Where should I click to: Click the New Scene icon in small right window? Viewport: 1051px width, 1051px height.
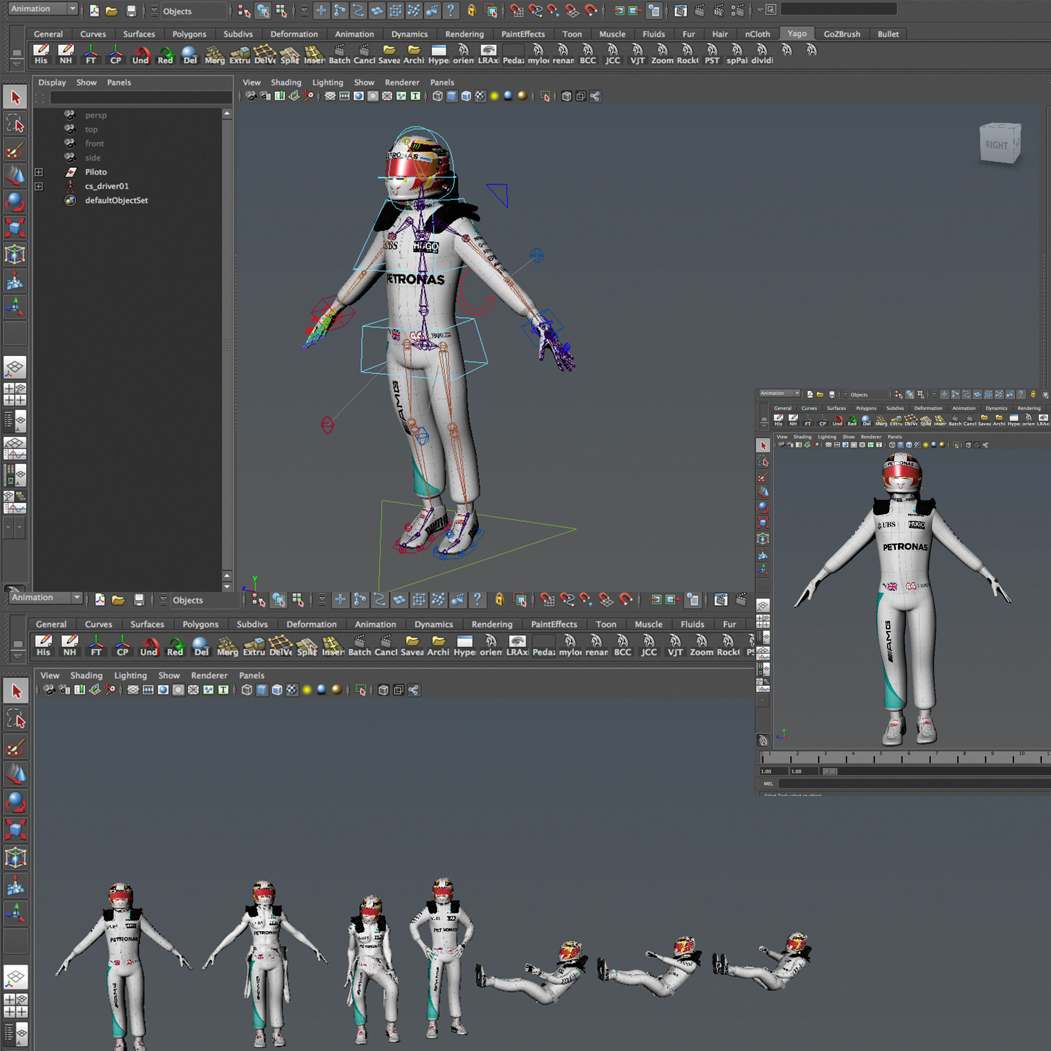(x=809, y=394)
